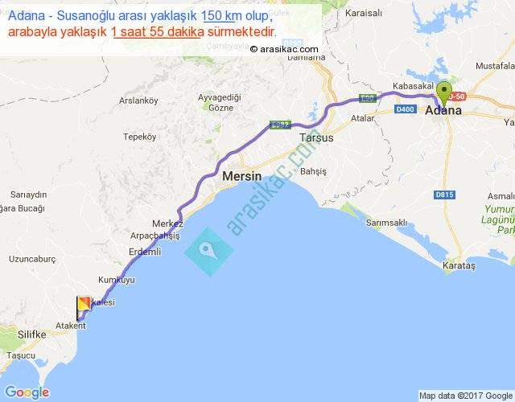The image size is (515, 402).
Task: Click the D815 road shield
Action: pyautogui.click(x=444, y=195)
